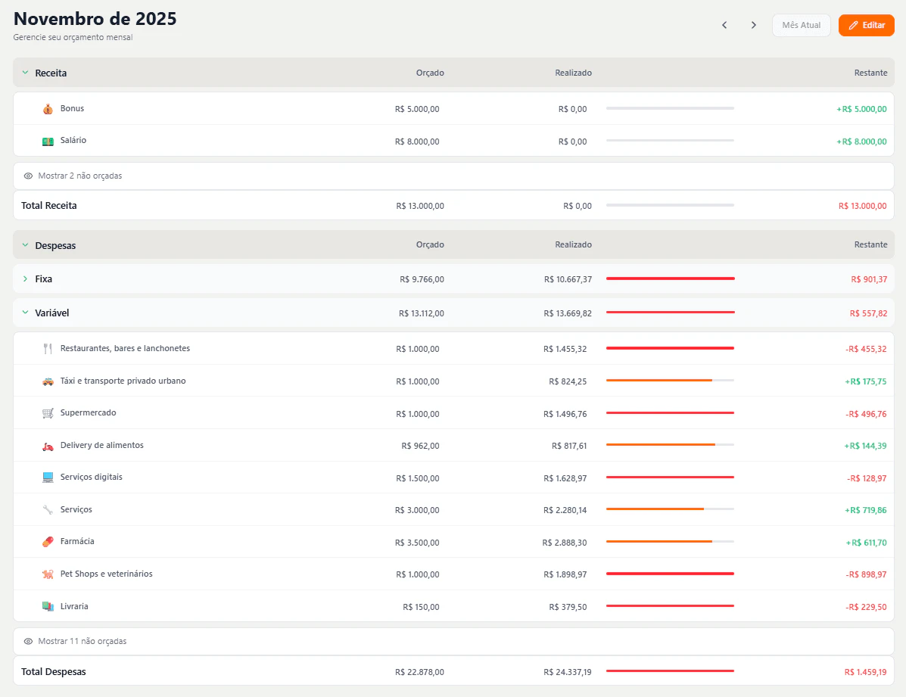The width and height of the screenshot is (906, 697).
Task: Click the Salário category icon
Action: [46, 141]
